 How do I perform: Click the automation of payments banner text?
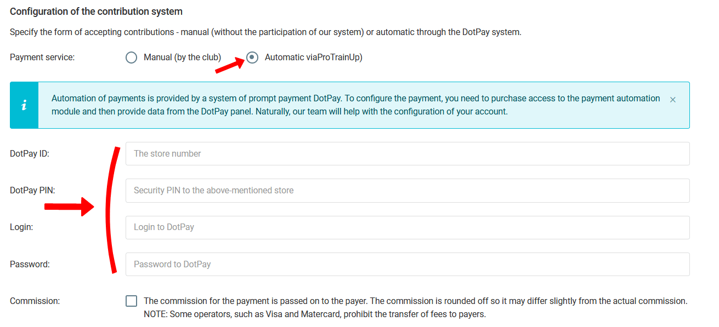tap(355, 105)
